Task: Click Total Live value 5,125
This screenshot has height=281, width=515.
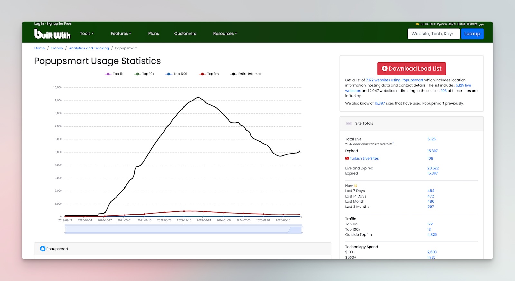Action: click(x=431, y=139)
